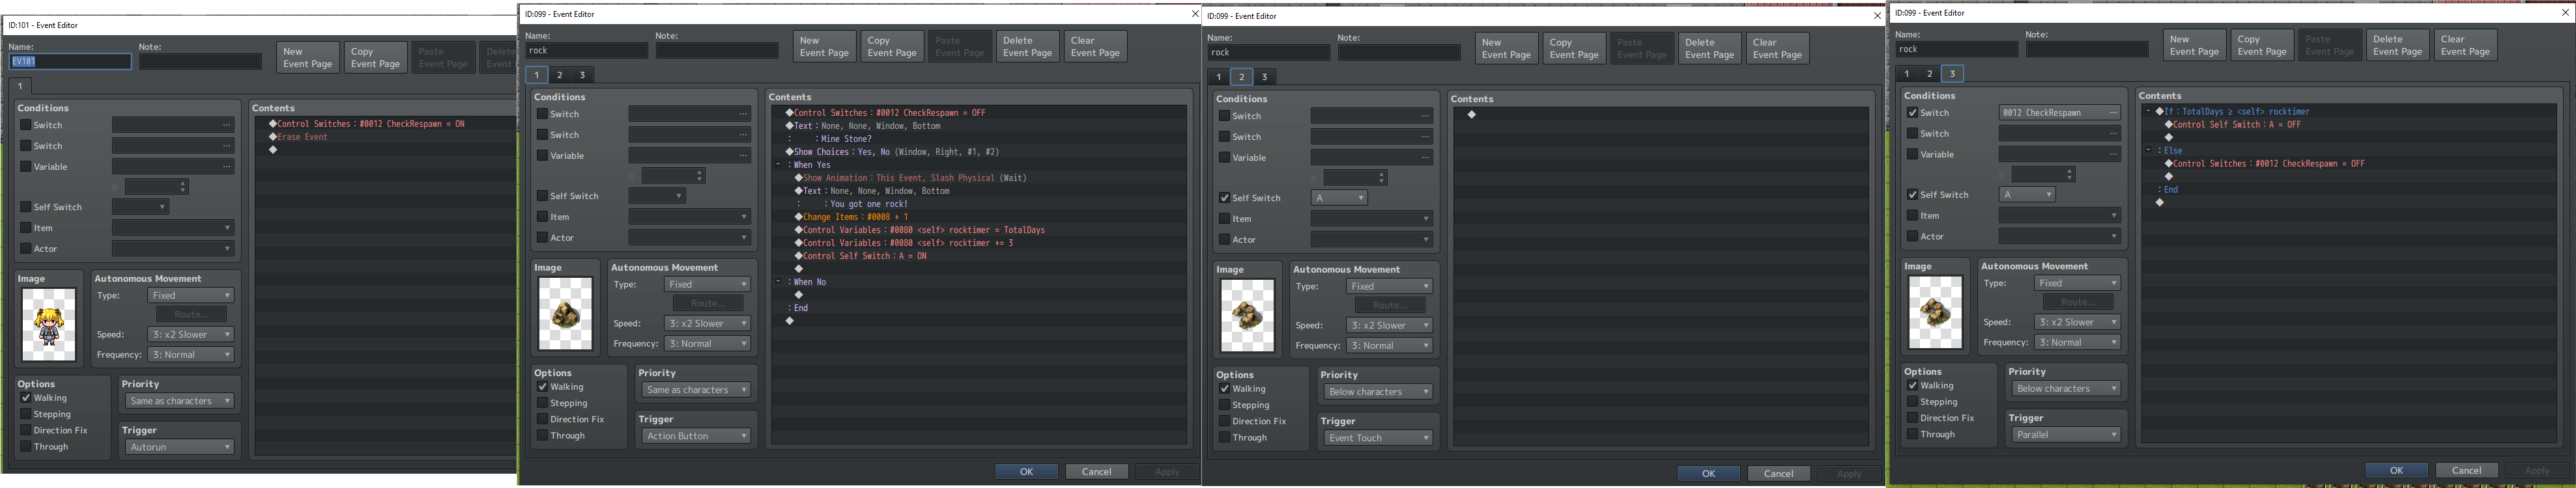Open the Event Touch trigger dropdown
This screenshot has height=488, width=2576.
(x=1378, y=438)
